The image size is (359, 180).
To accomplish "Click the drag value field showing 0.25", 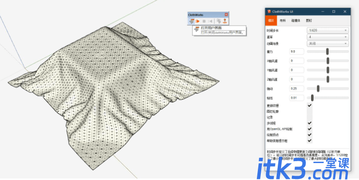I will point(297,89).
